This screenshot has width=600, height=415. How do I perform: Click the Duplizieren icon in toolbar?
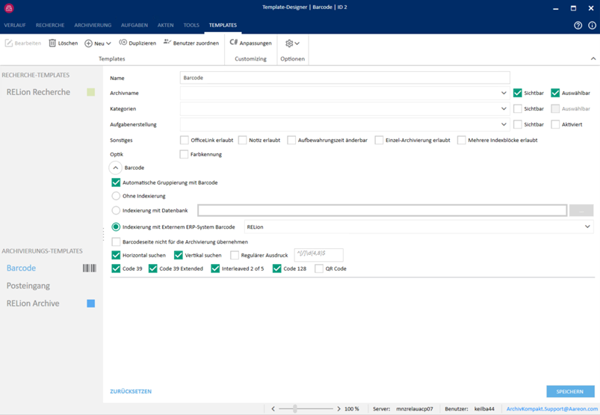coord(123,43)
